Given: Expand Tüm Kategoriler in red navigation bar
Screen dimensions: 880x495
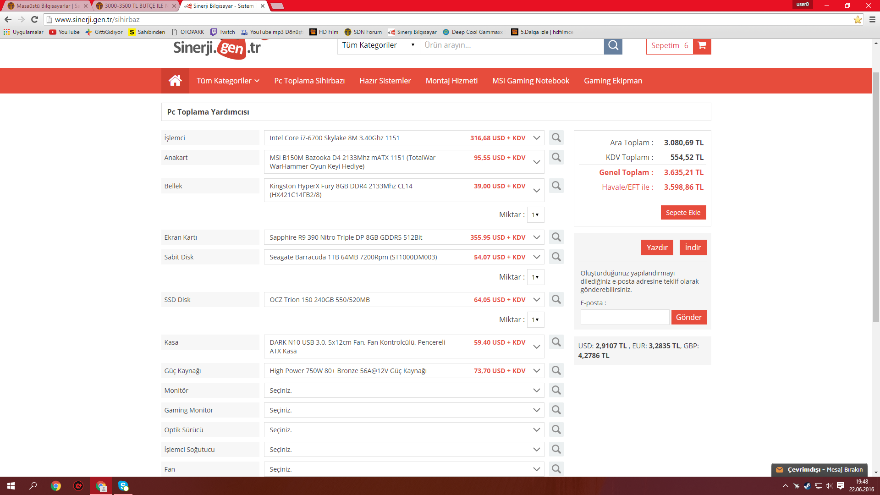Looking at the screenshot, I should point(228,81).
